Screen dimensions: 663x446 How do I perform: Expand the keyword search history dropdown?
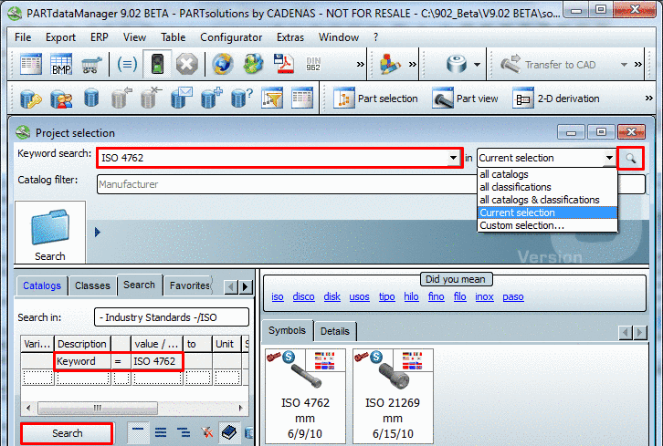(453, 158)
